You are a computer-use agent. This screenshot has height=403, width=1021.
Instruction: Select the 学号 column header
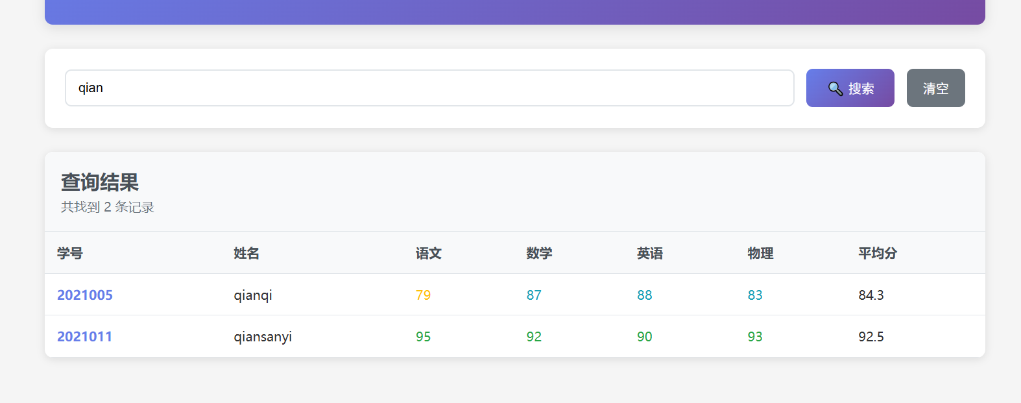click(x=70, y=253)
